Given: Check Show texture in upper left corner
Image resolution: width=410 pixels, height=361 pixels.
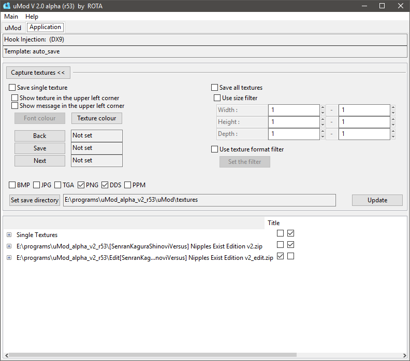Looking at the screenshot, I should click(15, 98).
